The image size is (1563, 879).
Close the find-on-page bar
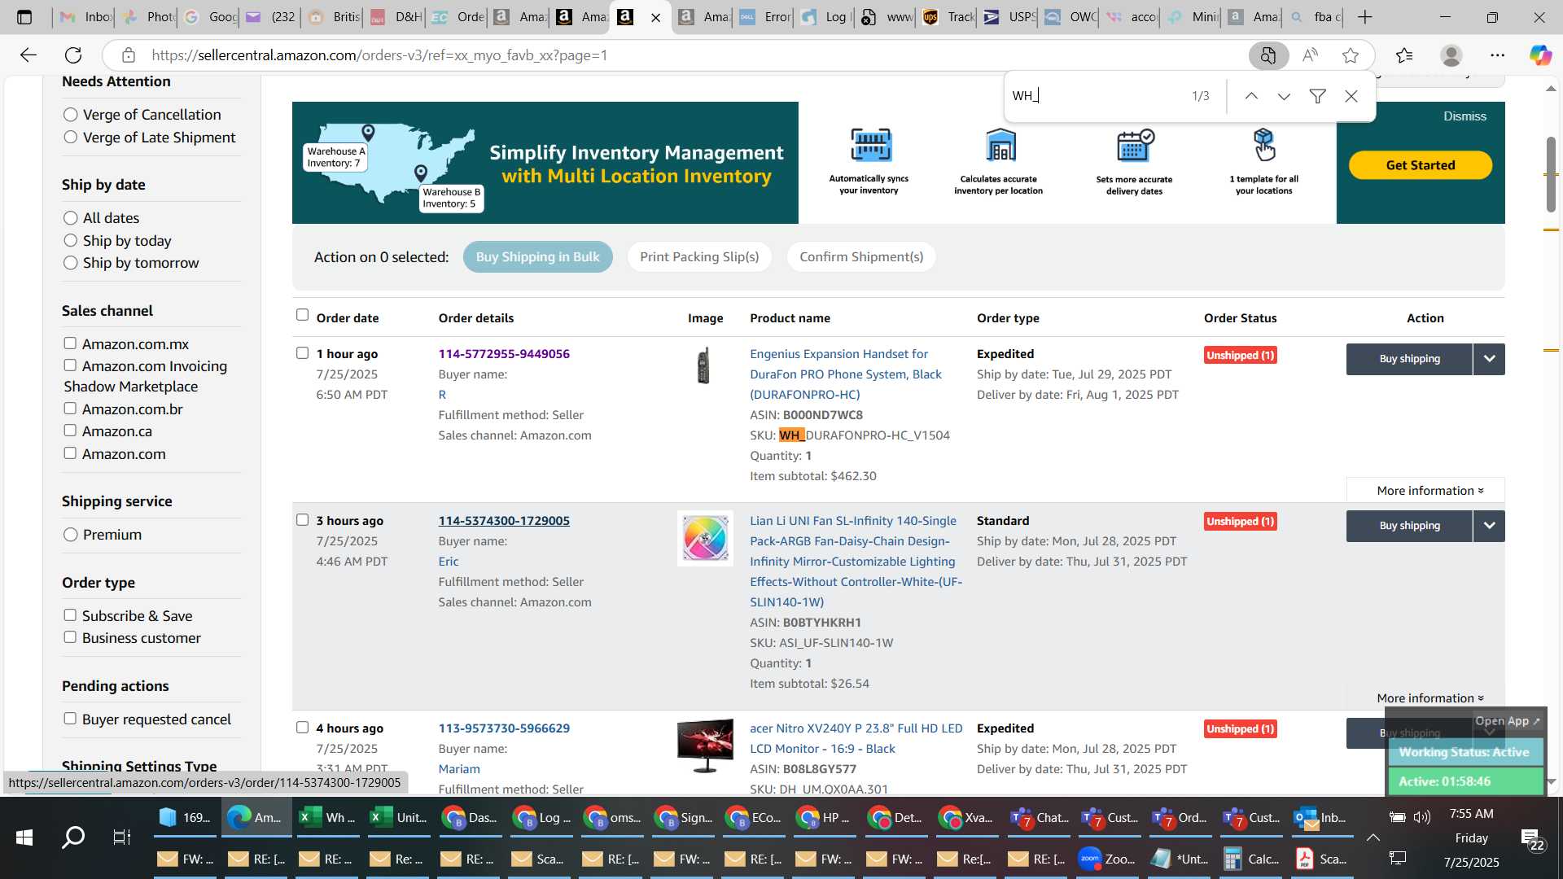1351,96
